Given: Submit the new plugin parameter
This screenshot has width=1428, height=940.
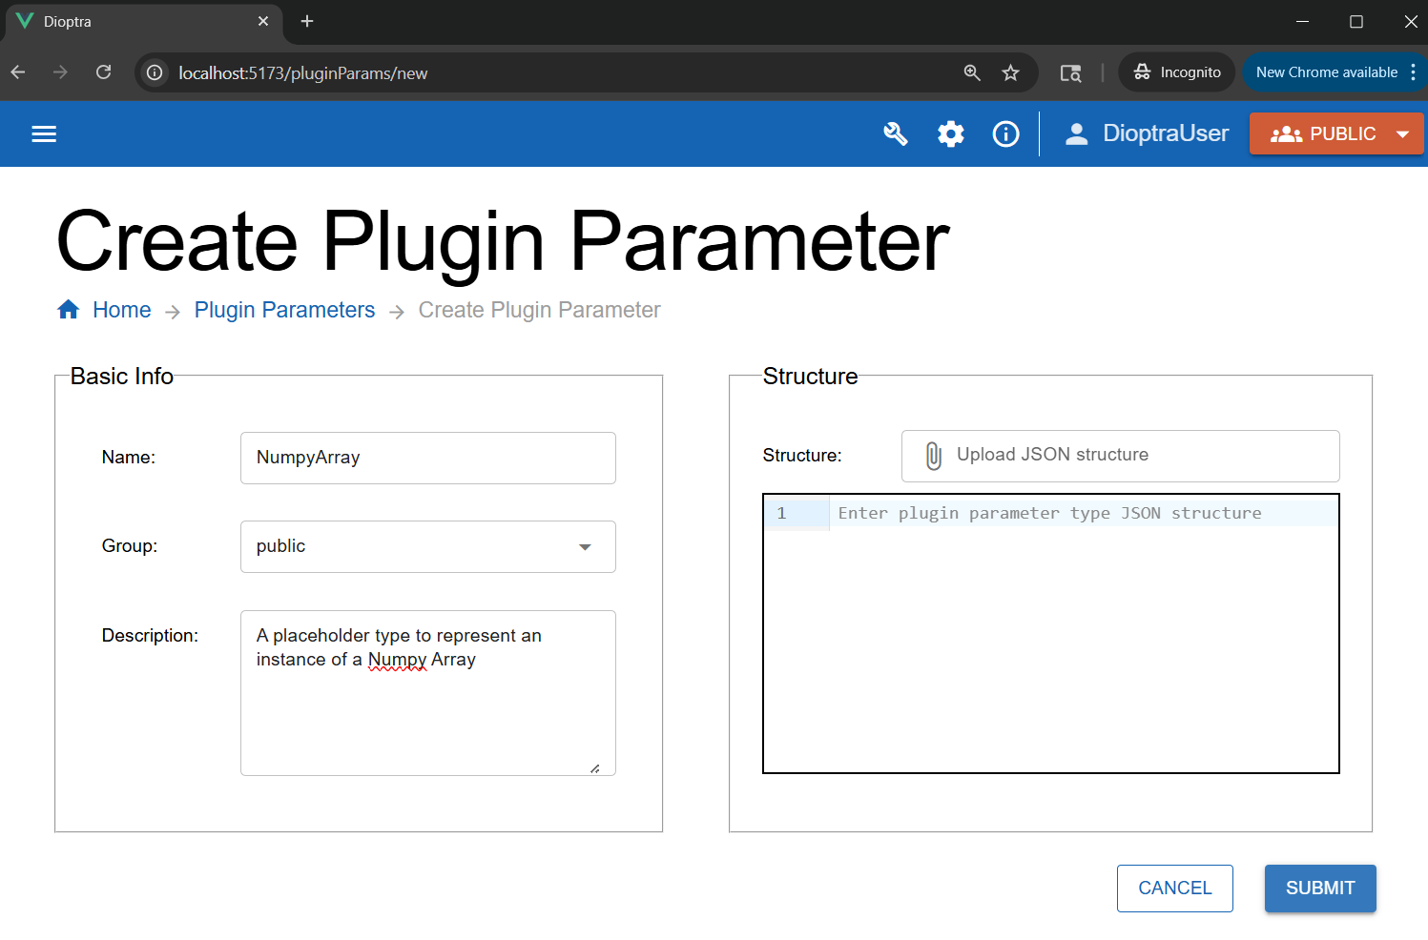Looking at the screenshot, I should [1320, 888].
